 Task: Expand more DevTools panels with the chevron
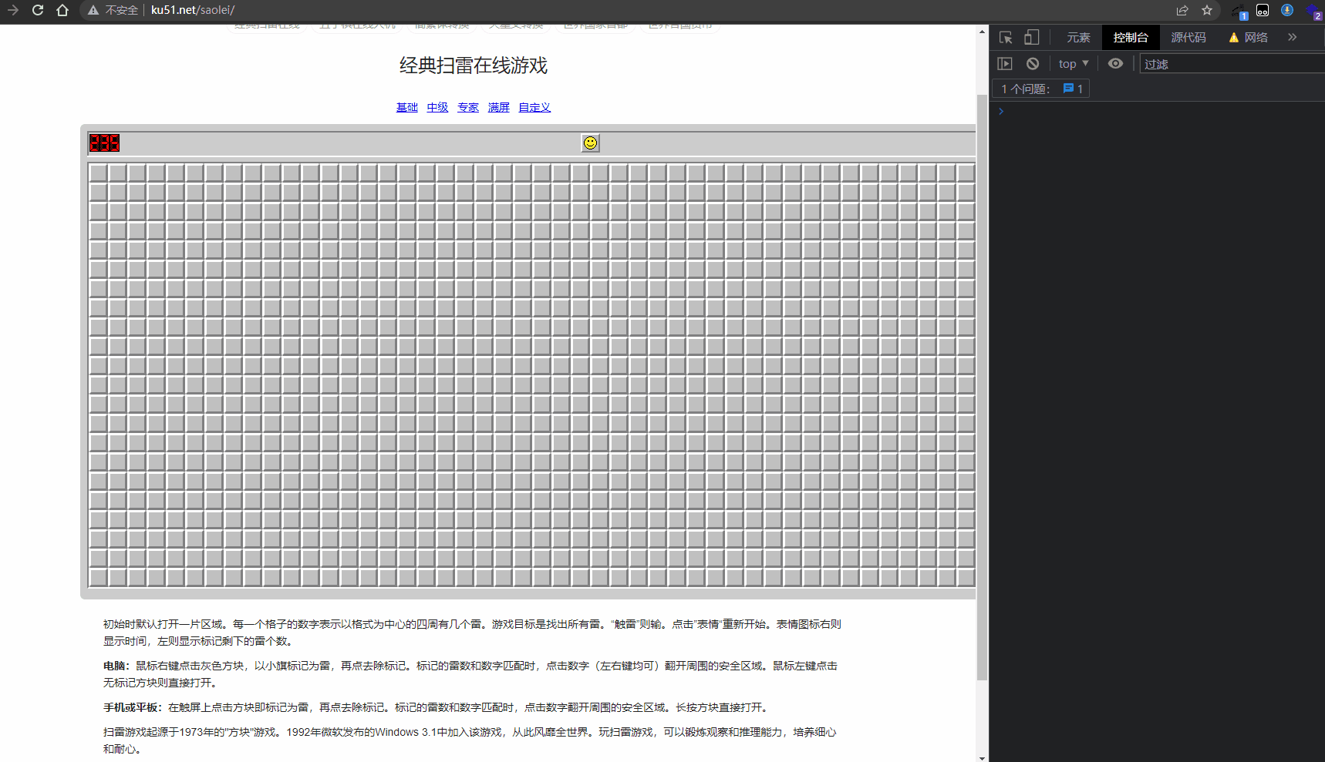click(x=1293, y=37)
